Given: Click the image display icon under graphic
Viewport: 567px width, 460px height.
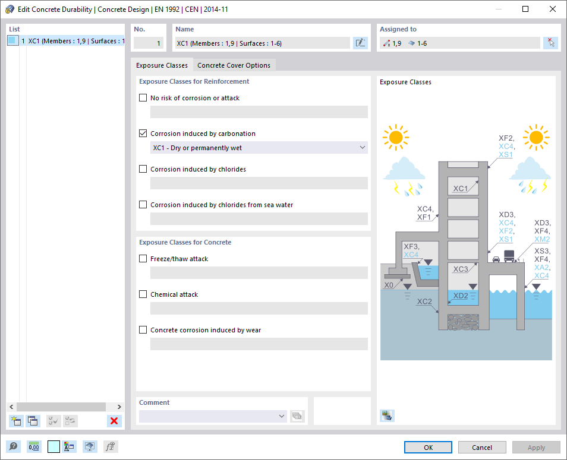Looking at the screenshot, I should pos(387,415).
